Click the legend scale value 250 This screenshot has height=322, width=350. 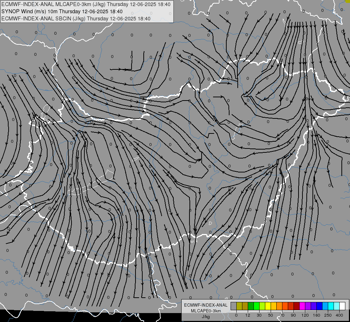point(328,315)
